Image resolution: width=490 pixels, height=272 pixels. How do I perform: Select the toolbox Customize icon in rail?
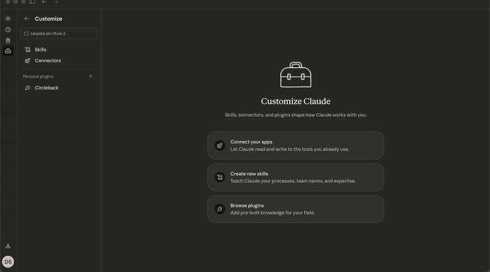tap(8, 51)
